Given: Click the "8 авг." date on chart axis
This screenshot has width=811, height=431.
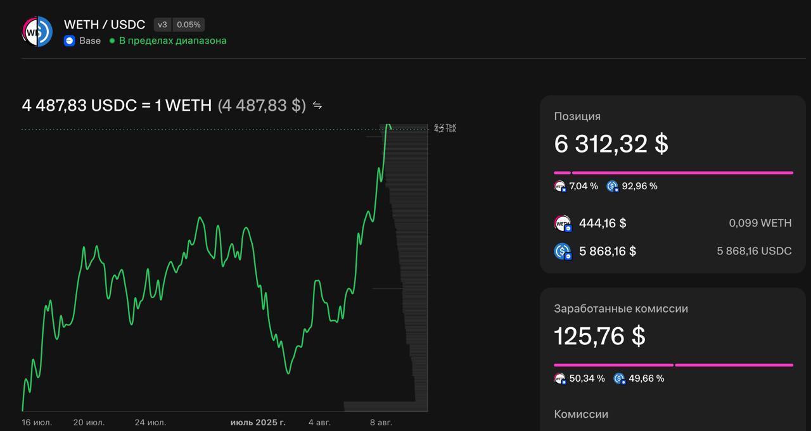Looking at the screenshot, I should pos(381,422).
